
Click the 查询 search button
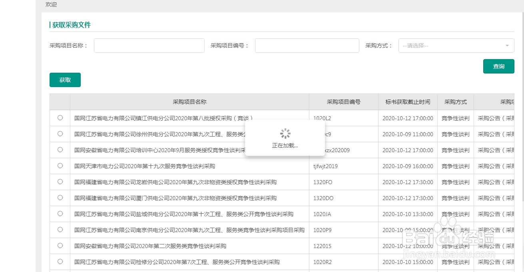(x=498, y=66)
